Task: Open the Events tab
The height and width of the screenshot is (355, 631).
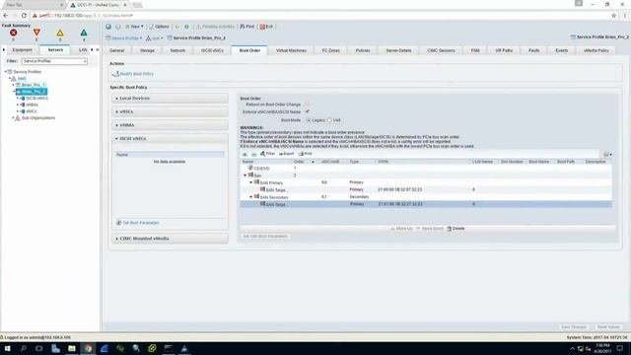Action: 561,50
